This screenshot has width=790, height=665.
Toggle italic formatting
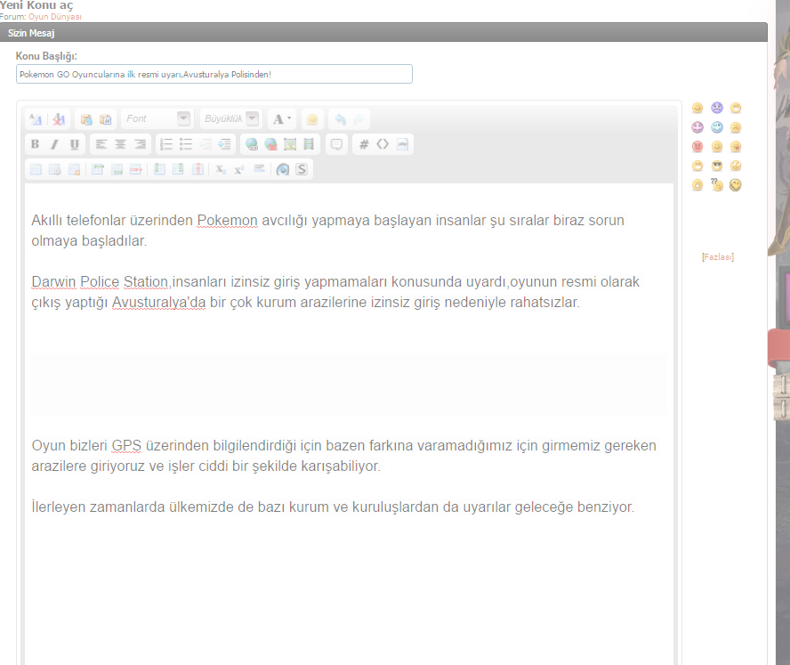pos(54,144)
